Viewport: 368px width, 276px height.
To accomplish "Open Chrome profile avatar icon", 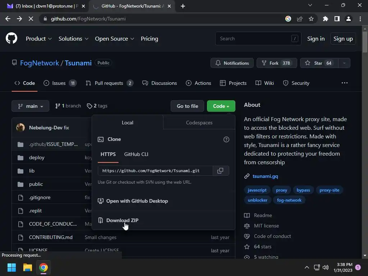I will point(349,19).
